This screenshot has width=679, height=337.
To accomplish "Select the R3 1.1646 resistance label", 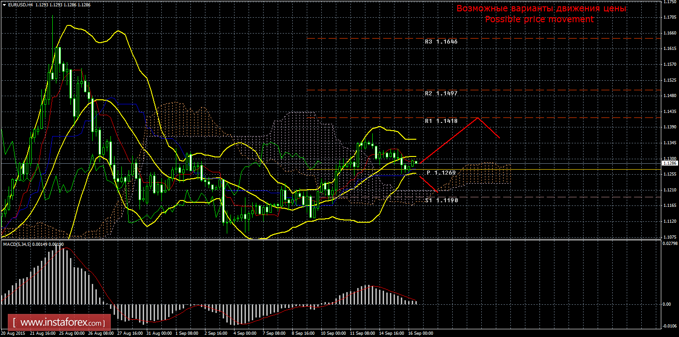I will pos(441,41).
